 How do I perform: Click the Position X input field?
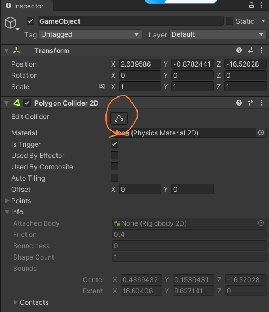(140, 64)
